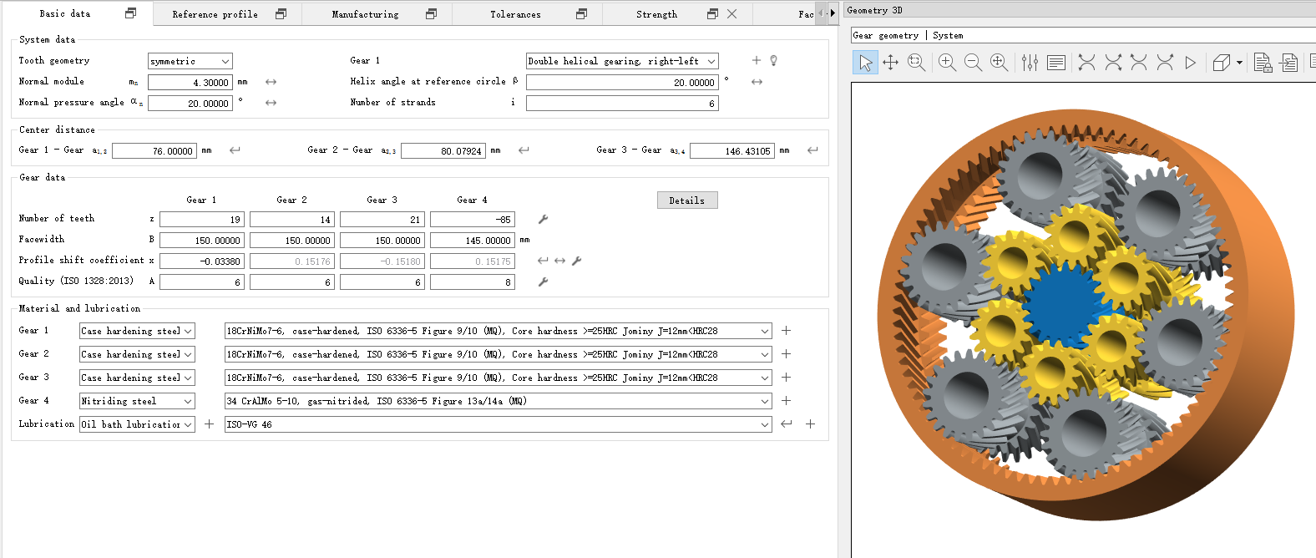This screenshot has height=558, width=1316.
Task: Open the Tooth geometry symmetric dropdown
Action: tap(190, 61)
